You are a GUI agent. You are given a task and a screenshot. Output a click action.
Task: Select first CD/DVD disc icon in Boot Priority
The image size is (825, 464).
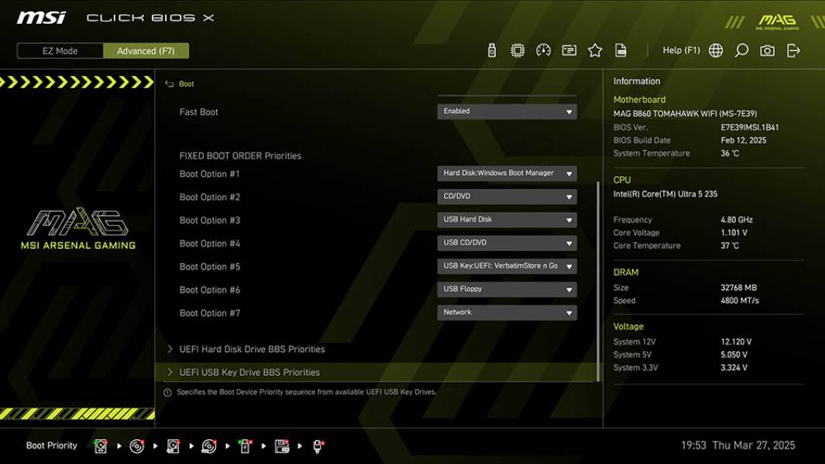point(137,446)
